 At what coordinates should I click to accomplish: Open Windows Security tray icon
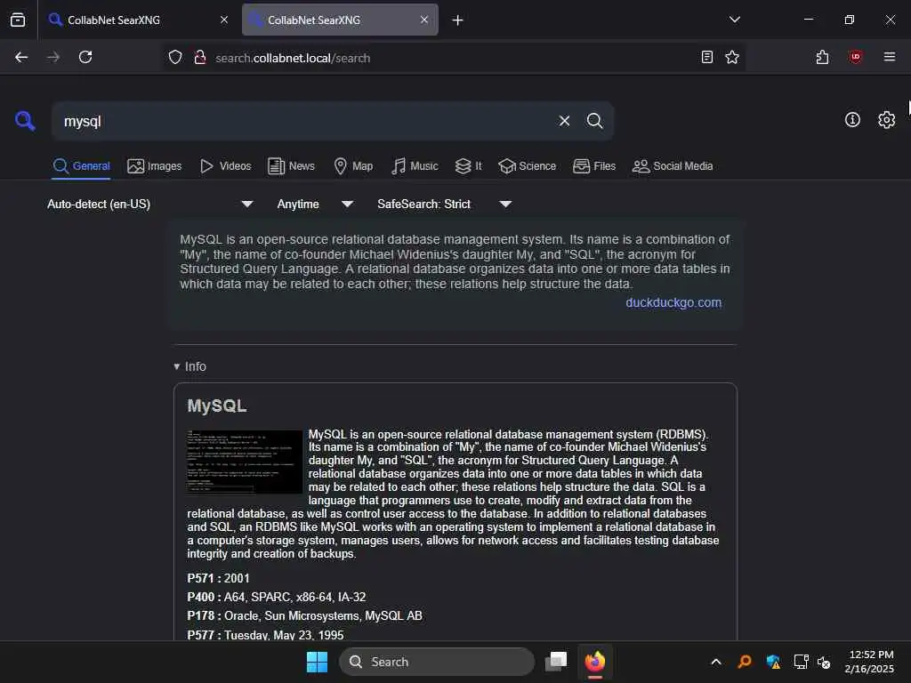tap(773, 662)
